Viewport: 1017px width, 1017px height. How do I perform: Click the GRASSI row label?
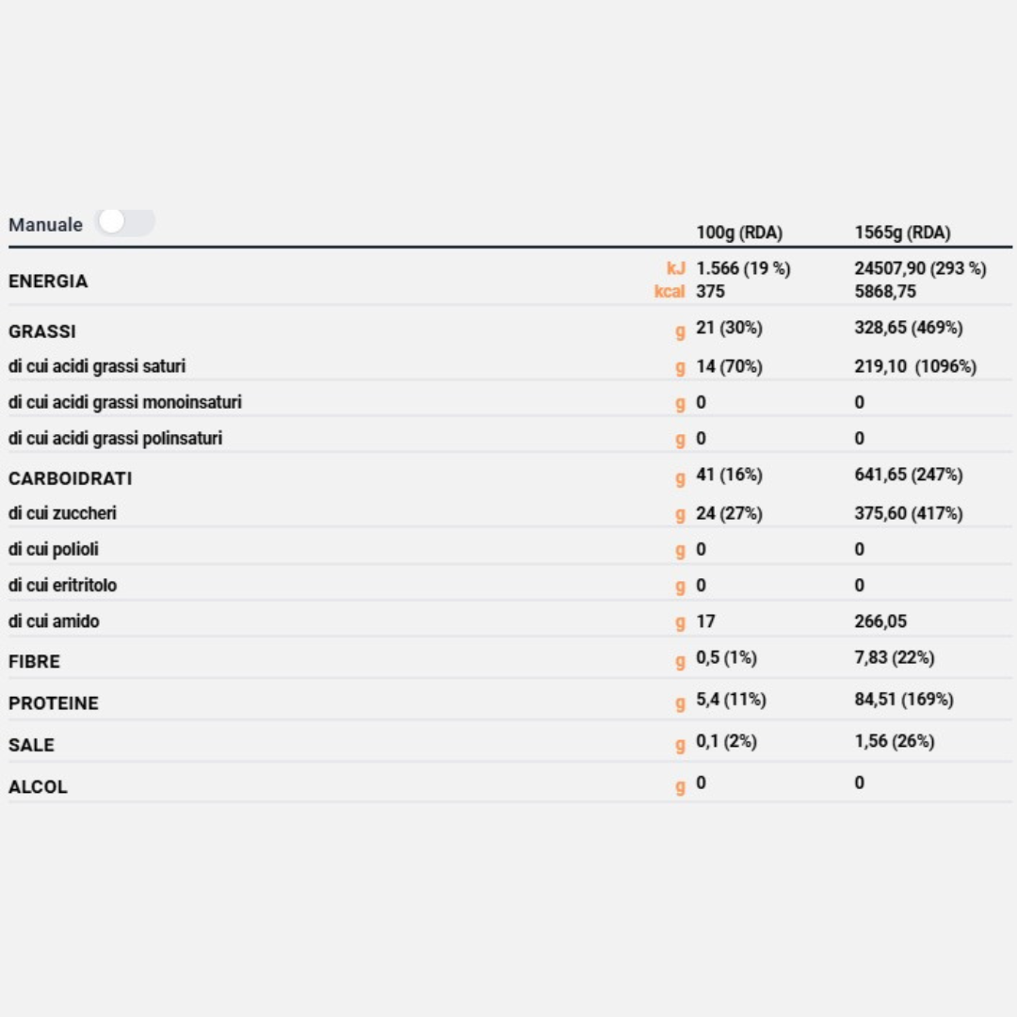(42, 331)
